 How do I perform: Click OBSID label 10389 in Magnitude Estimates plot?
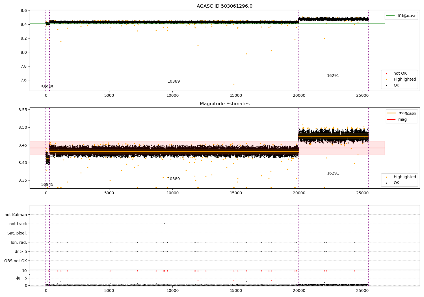click(174, 179)
